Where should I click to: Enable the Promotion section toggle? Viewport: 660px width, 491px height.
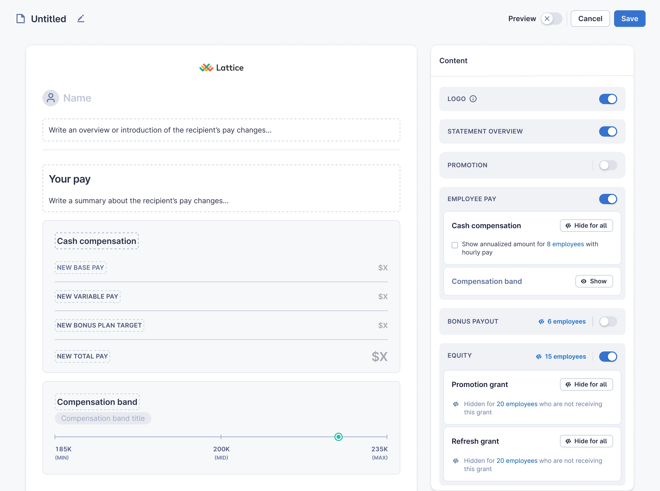click(608, 165)
